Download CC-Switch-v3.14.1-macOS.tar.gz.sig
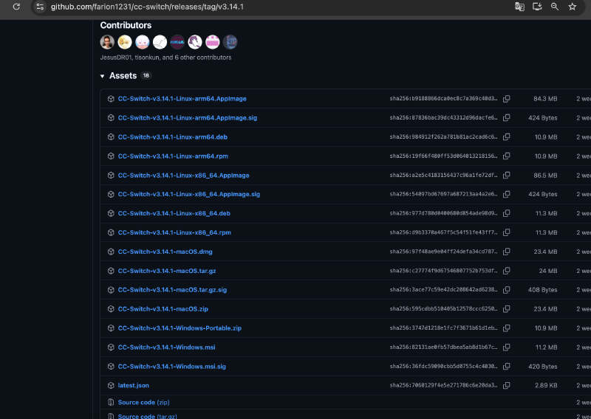This screenshot has width=591, height=419. click(172, 290)
